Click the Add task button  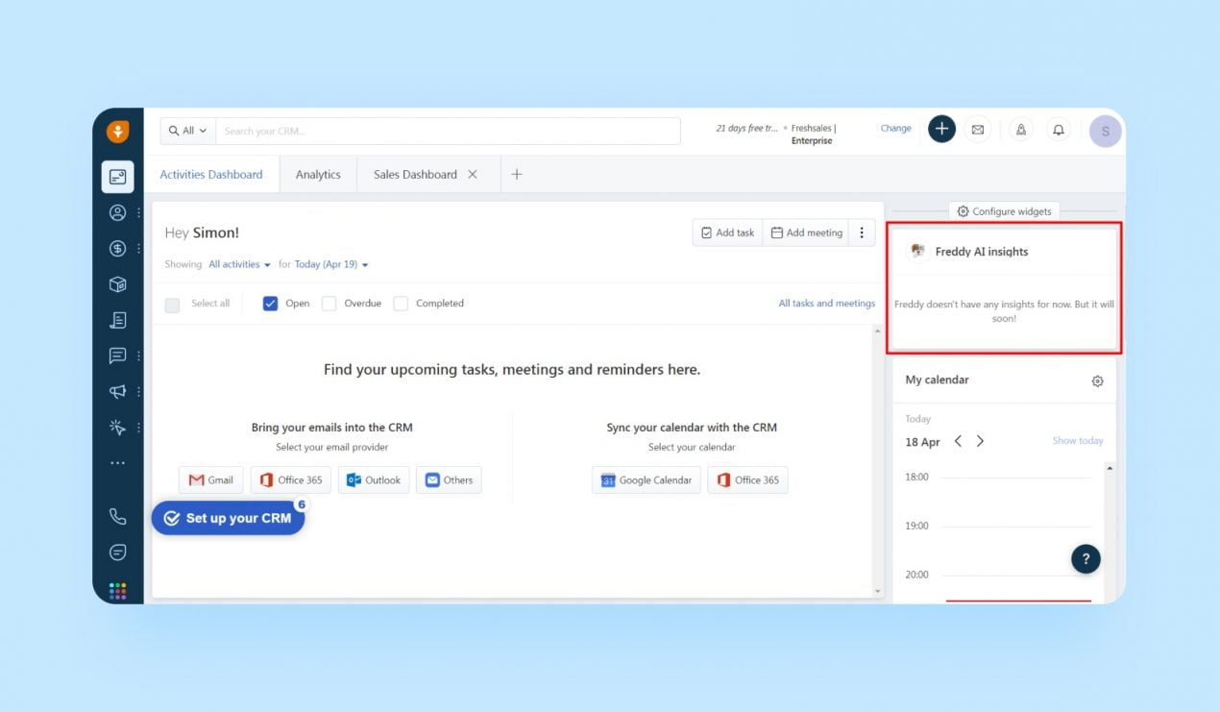coord(727,233)
